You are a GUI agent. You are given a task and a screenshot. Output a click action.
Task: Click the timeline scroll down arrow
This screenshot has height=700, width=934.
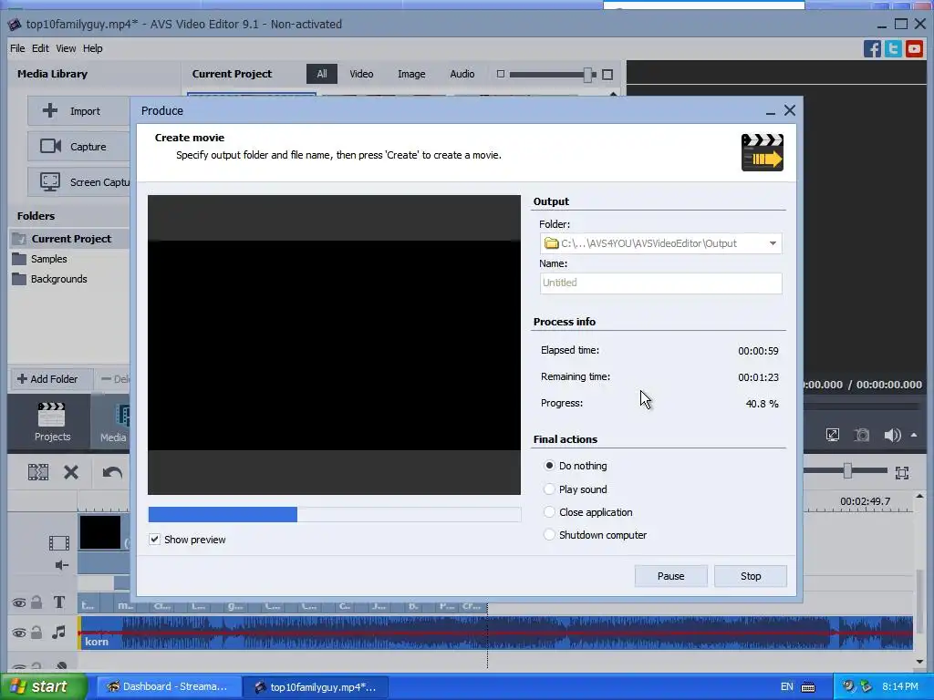pos(919,661)
